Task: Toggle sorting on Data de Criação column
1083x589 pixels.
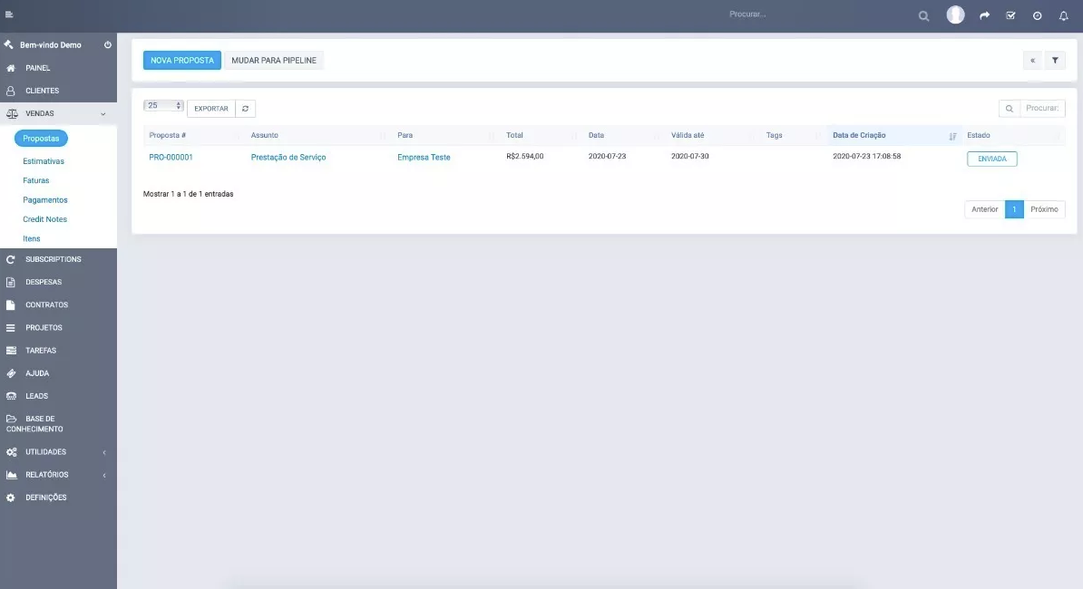Action: pos(860,134)
